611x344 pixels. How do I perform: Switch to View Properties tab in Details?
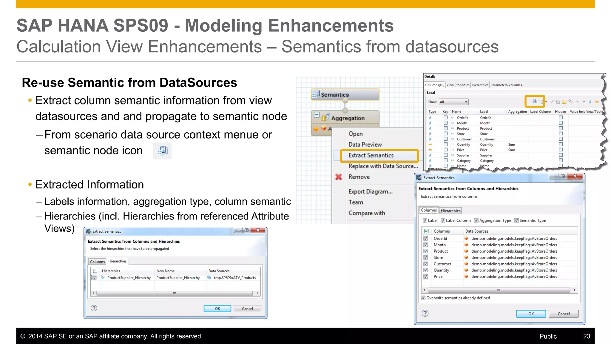click(x=458, y=85)
